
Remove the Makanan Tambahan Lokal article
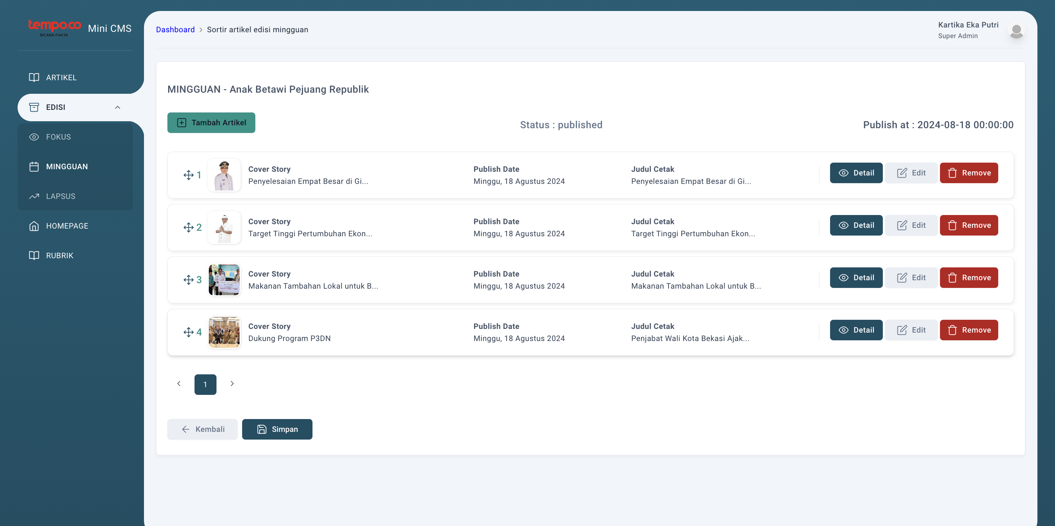(969, 278)
